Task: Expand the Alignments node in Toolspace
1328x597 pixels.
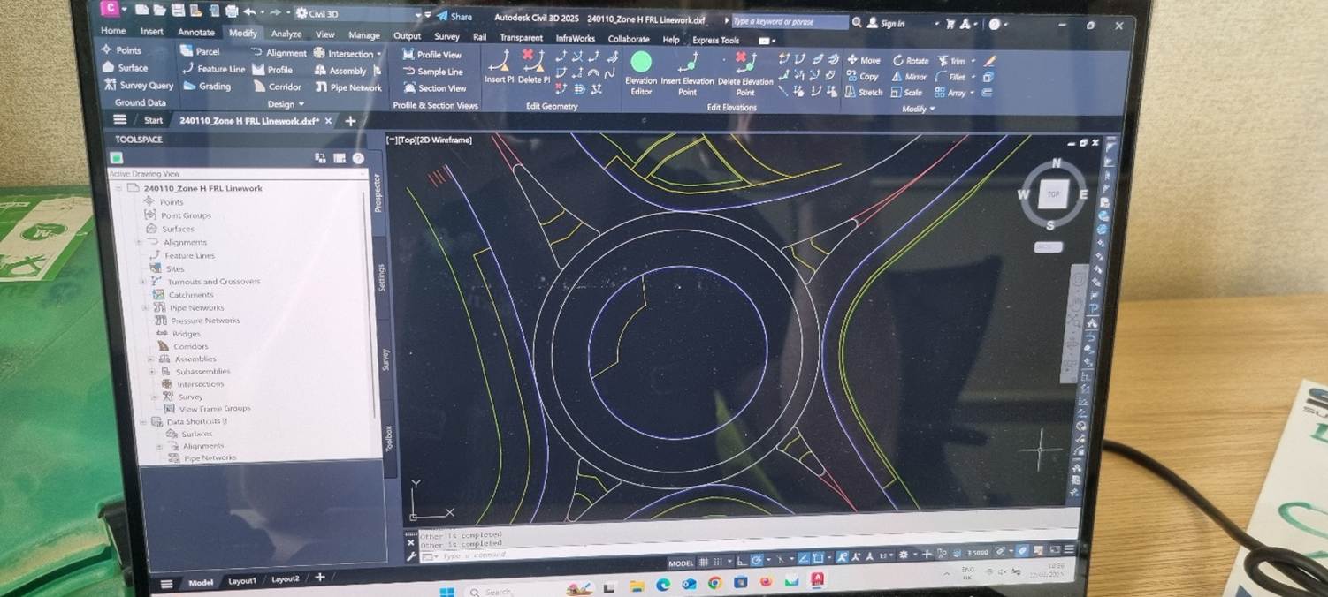Action: coord(138,242)
